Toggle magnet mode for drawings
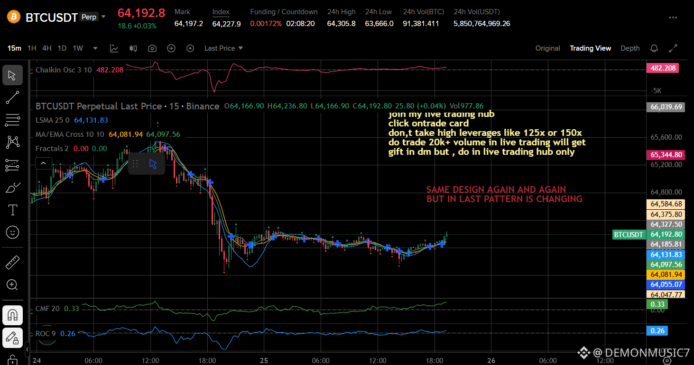 click(x=12, y=315)
